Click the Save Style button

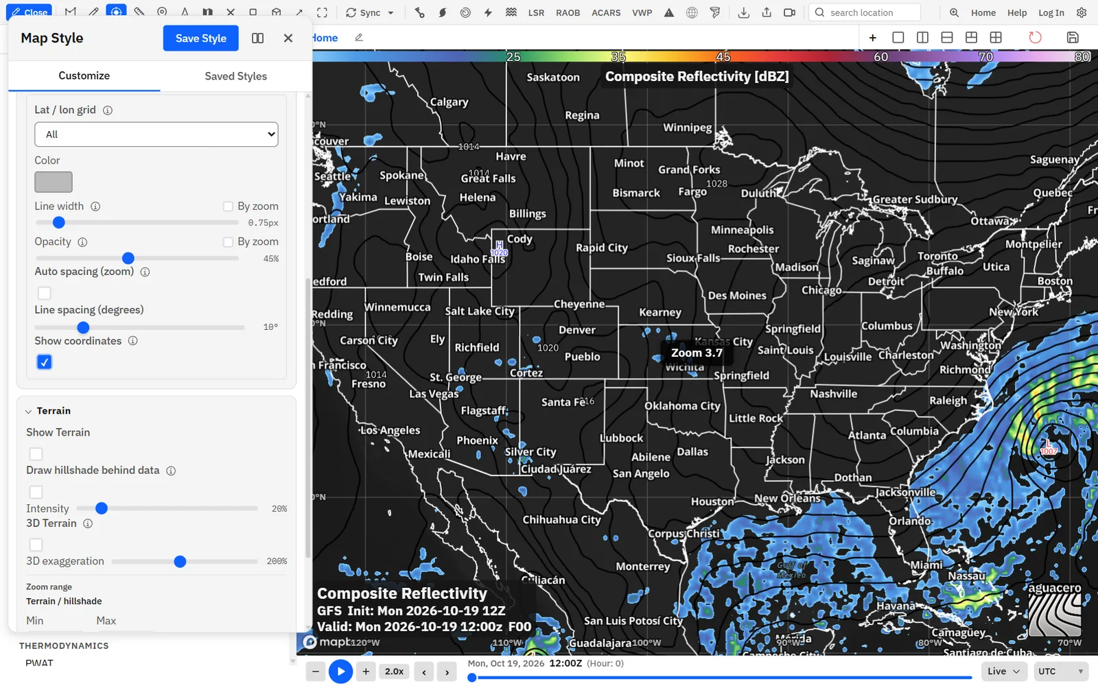pos(200,38)
